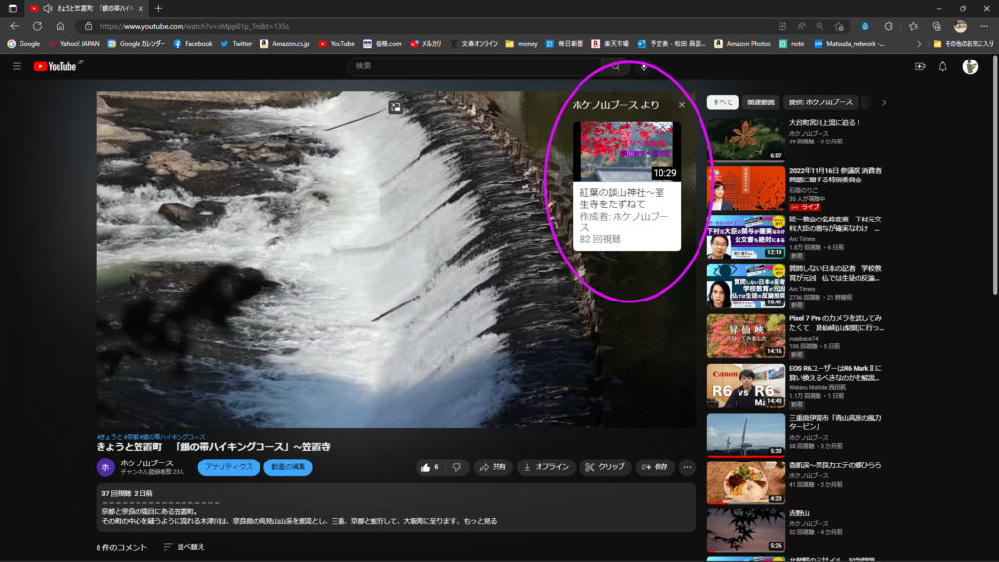
Task: Mute the tab using speaker icon
Action: tap(47, 8)
